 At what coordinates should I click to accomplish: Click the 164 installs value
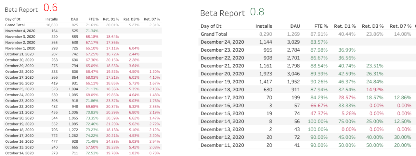click(54, 31)
